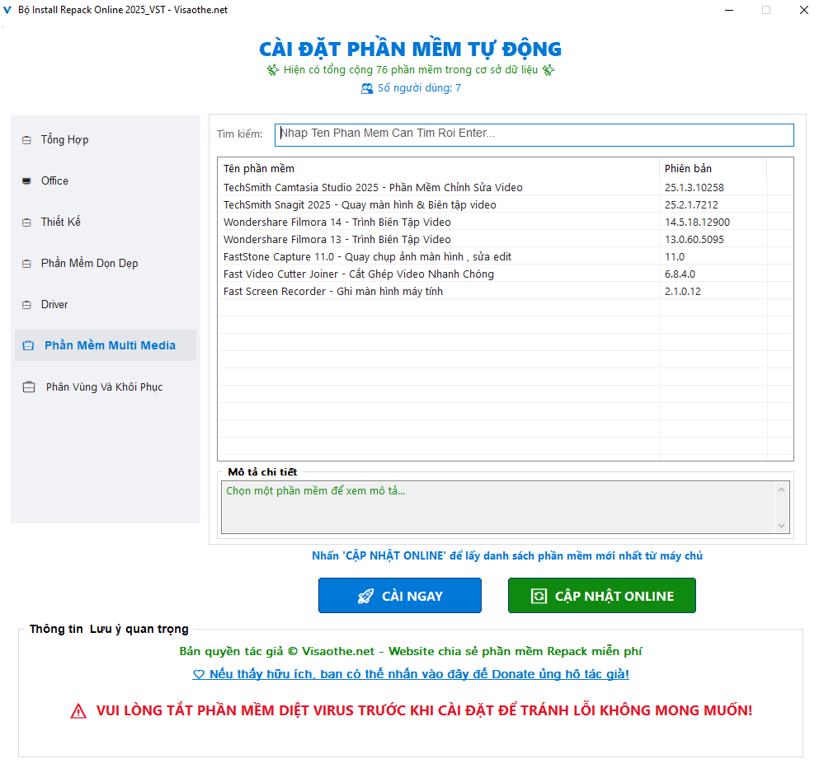
Task: Select TechSmith Camtasia Studio 2025 row
Action: [x=506, y=187]
